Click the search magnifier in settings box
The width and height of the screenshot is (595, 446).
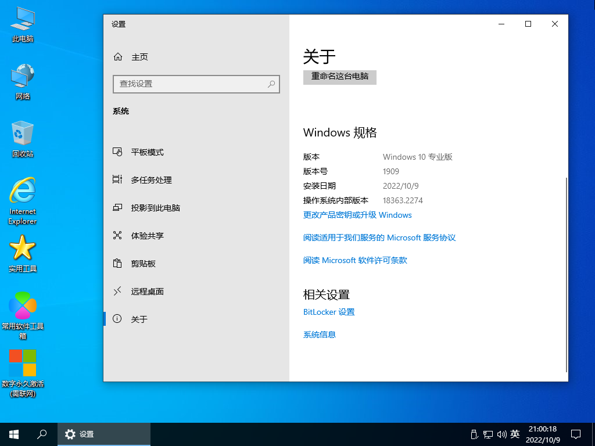[x=271, y=84]
